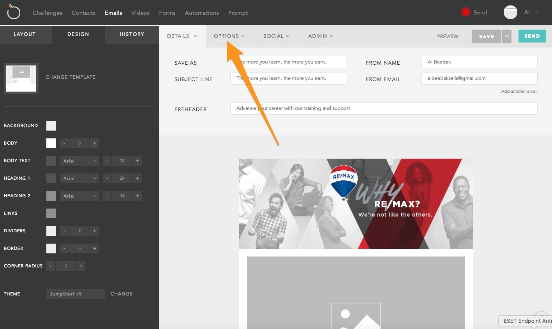Collapse the DETAILS section
Viewport: 552px width, 329px height.
[182, 36]
